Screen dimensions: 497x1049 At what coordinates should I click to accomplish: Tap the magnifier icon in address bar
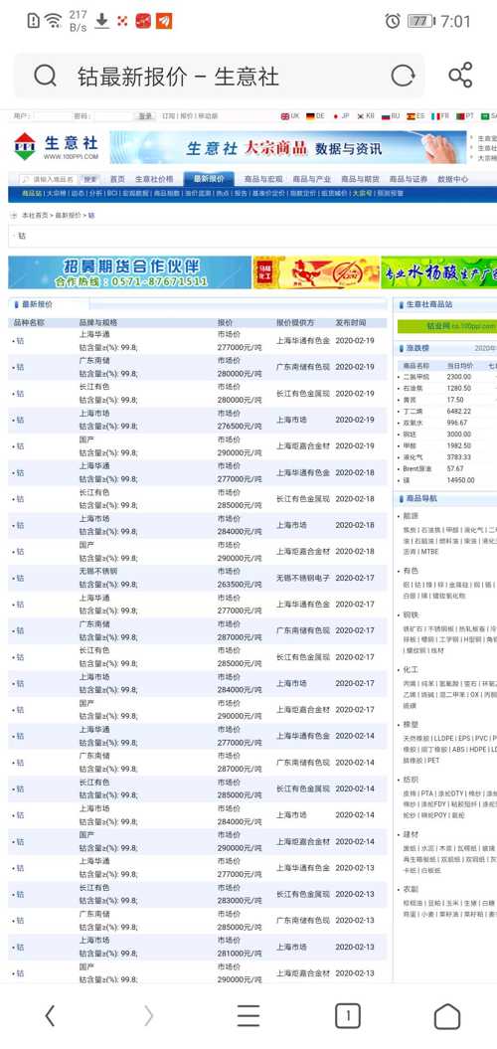[45, 76]
